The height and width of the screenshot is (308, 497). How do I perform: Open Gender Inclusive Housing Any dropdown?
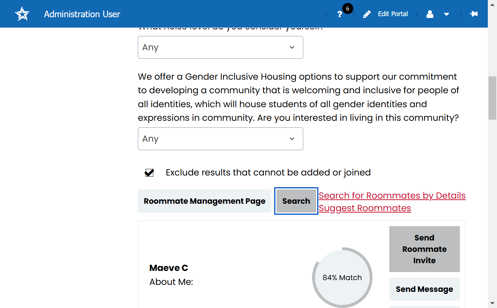[221, 139]
